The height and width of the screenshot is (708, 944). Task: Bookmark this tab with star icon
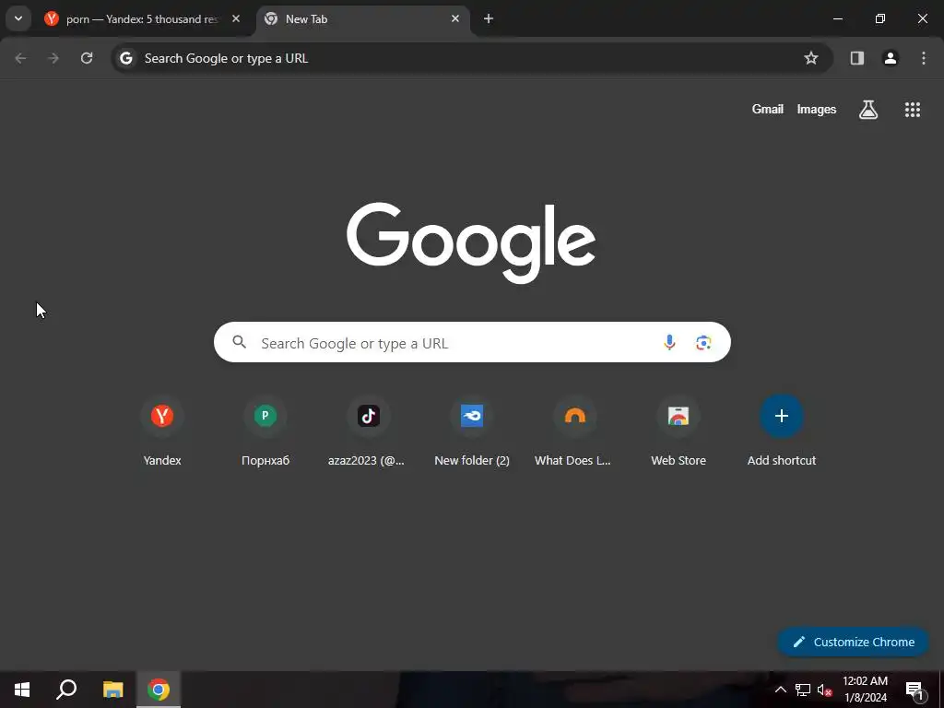[811, 58]
